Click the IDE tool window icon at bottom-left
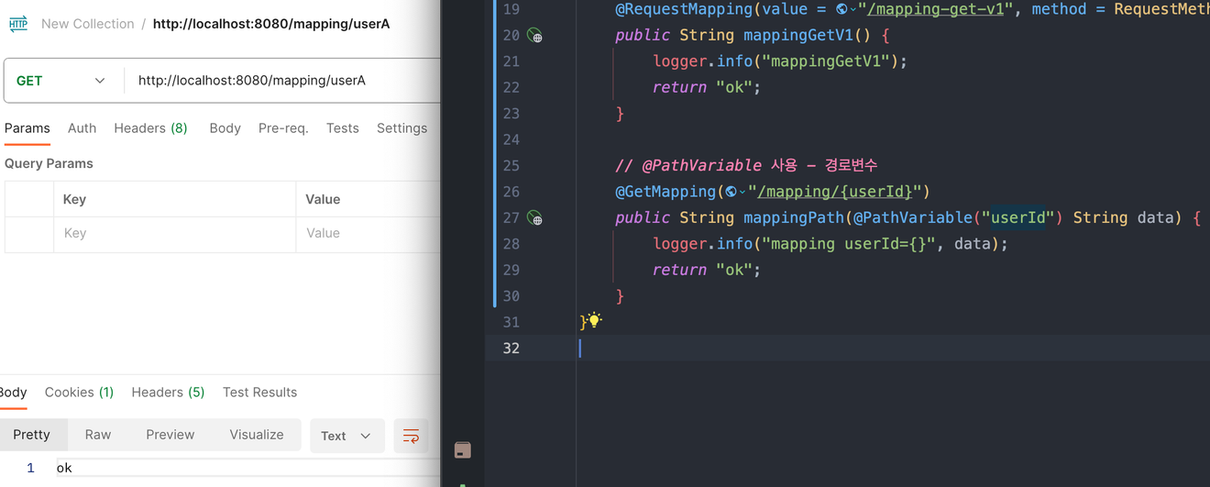This screenshot has height=487, width=1210. (x=463, y=449)
